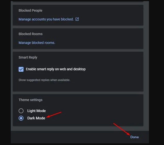This screenshot has width=164, height=145.
Task: Select the Dark Mode radio button
Action: 21,118
